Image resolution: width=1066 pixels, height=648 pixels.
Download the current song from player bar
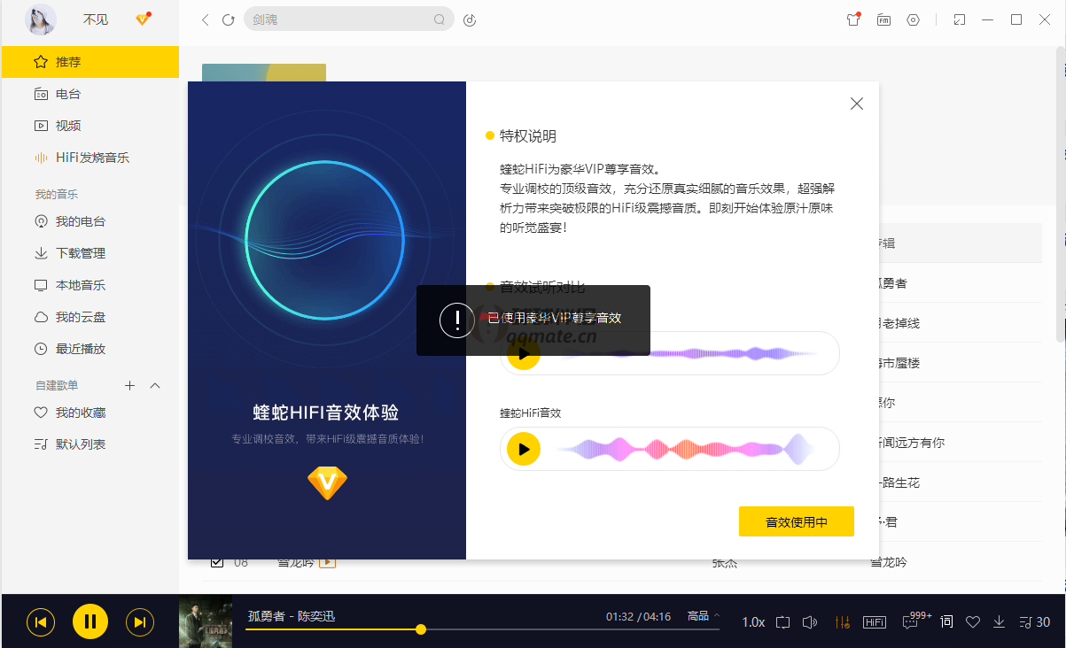tap(999, 622)
